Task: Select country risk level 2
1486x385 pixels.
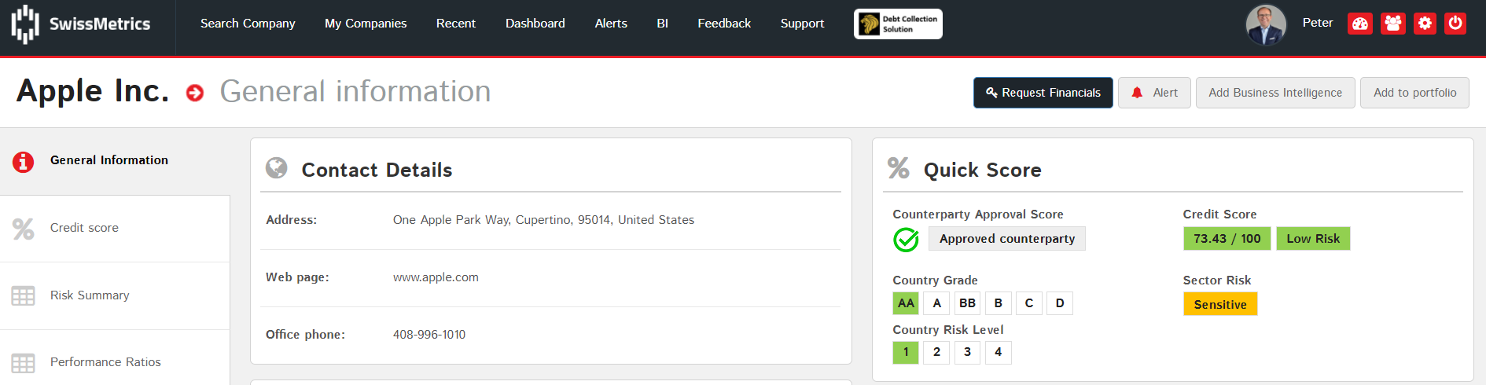Action: 936,352
